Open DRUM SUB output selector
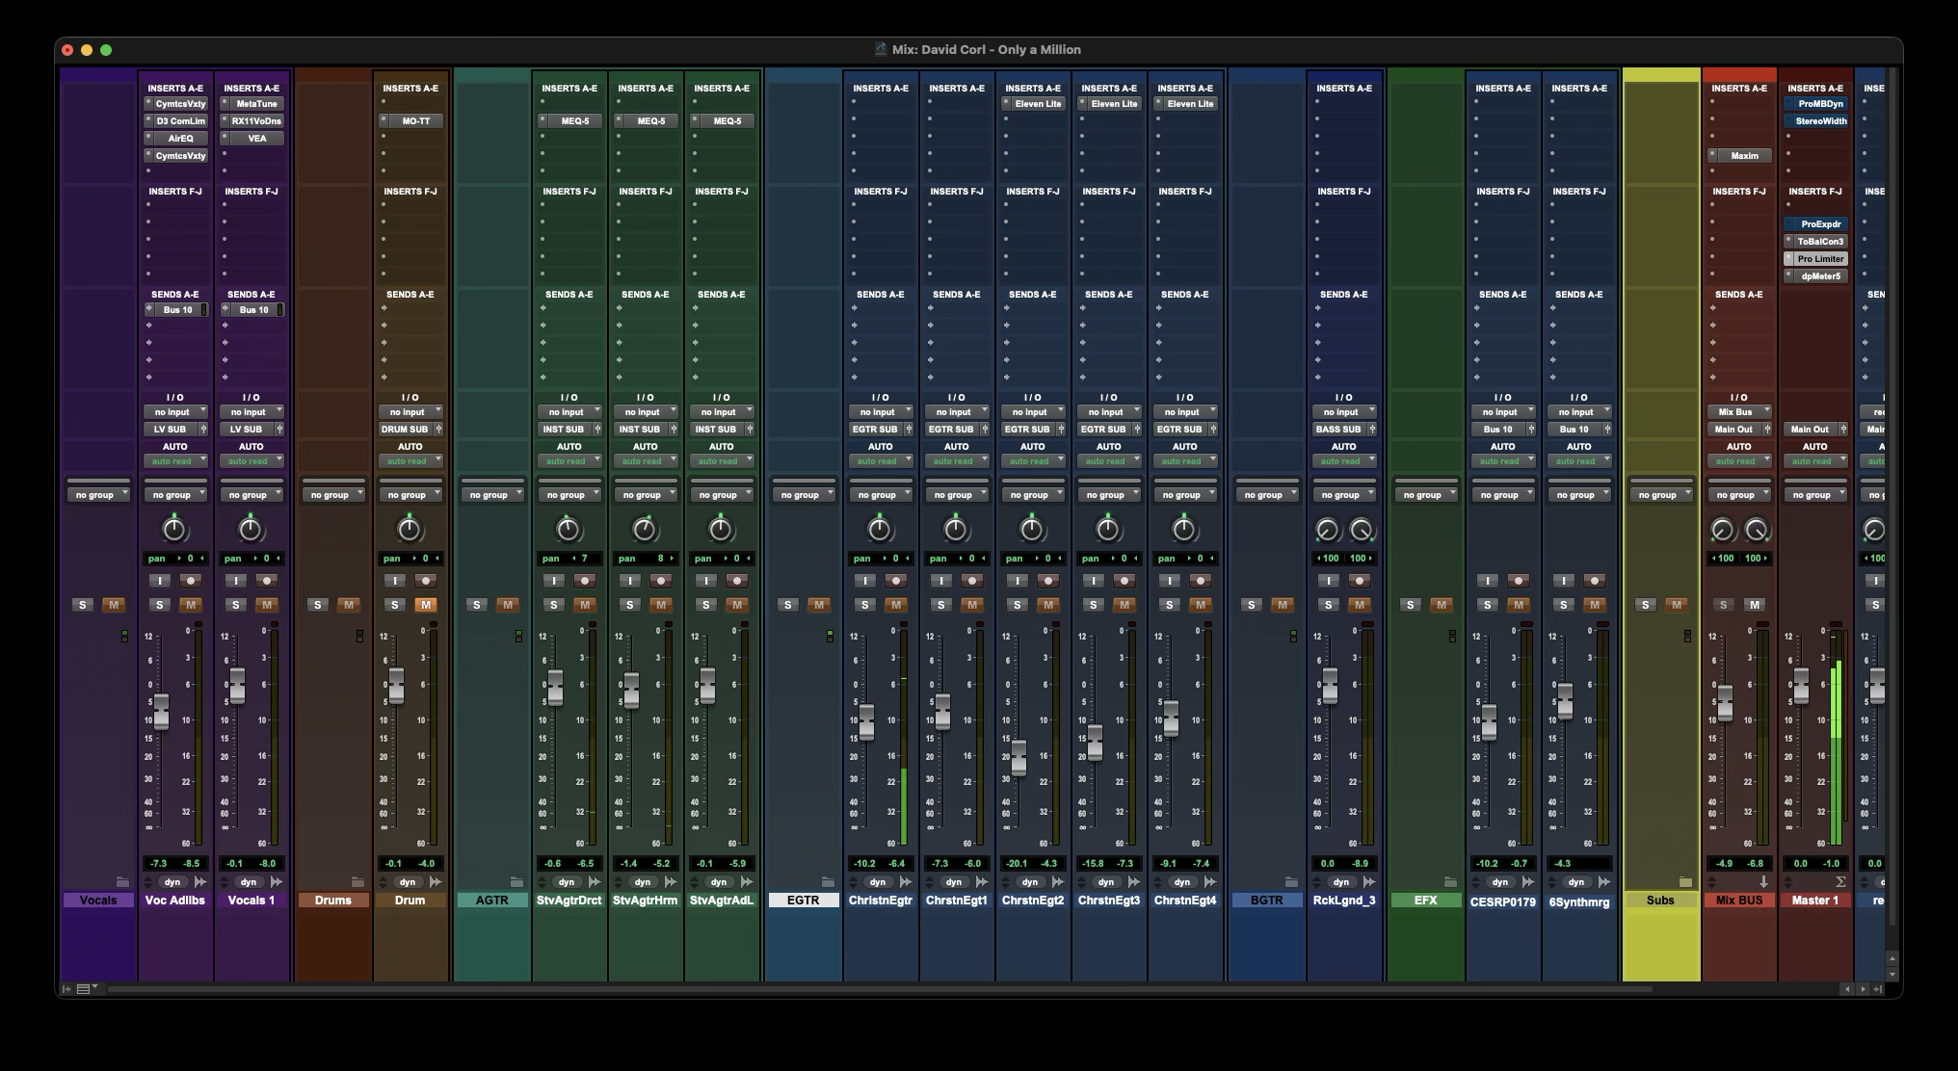Viewport: 1958px width, 1071px height. [405, 430]
